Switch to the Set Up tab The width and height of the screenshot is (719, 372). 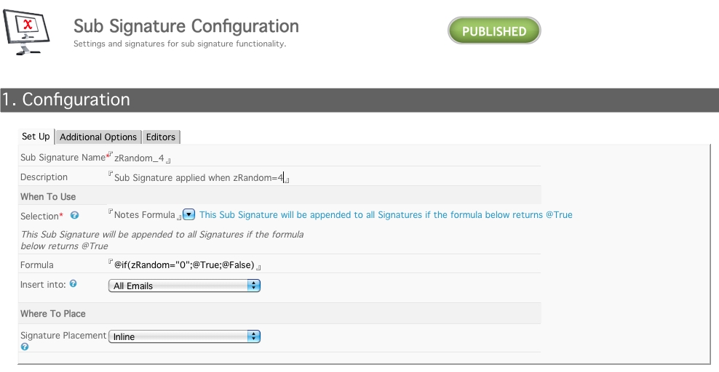[36, 137]
